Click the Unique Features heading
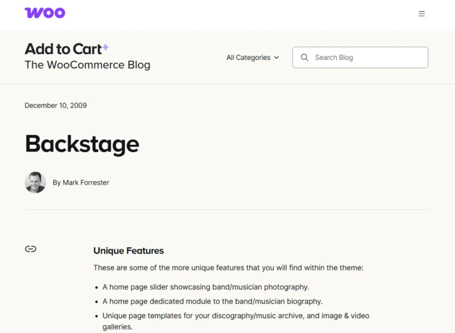Image resolution: width=455 pixels, height=333 pixels. click(128, 251)
